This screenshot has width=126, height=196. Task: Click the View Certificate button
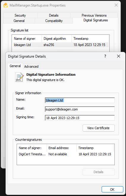pyautogui.click(x=98, y=128)
